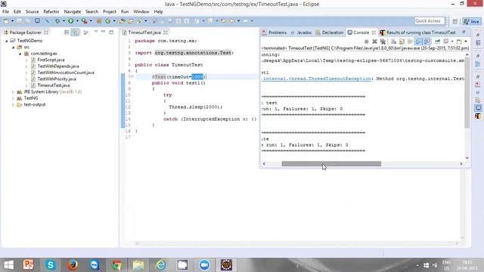Click Collapse All in Package Explorer
The width and height of the screenshot is (484, 272).
pyautogui.click(x=67, y=32)
